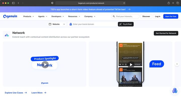The width and height of the screenshot is (181, 97).
Task: Expand the Resources menu
Action: [x=74, y=16]
